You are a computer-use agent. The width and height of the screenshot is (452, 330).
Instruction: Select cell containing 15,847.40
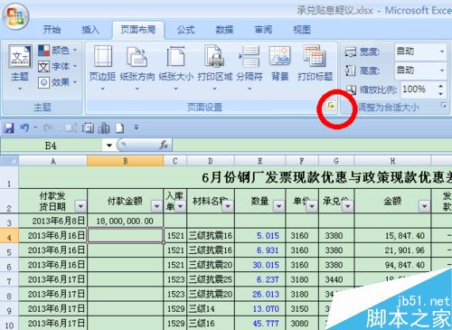[x=392, y=236]
